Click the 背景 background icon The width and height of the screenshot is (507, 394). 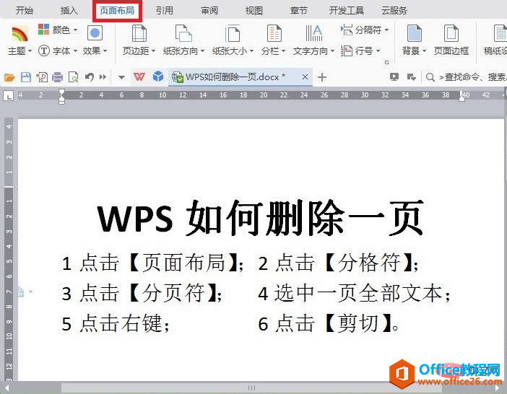pyautogui.click(x=415, y=33)
